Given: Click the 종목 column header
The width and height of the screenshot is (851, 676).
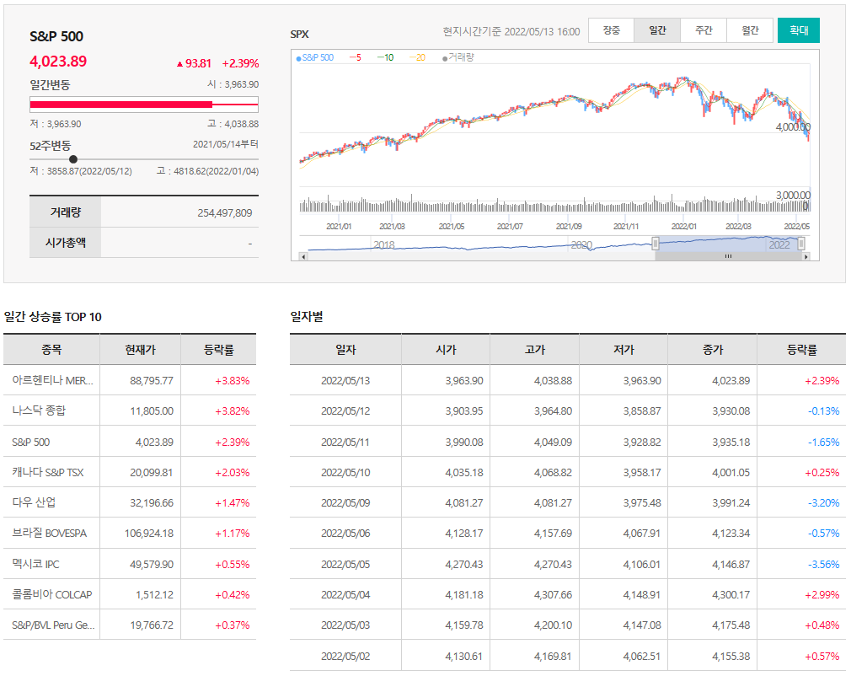Looking at the screenshot, I should click(51, 350).
